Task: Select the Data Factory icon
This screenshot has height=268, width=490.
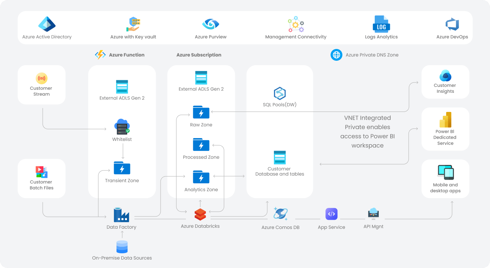Action: coord(121,215)
